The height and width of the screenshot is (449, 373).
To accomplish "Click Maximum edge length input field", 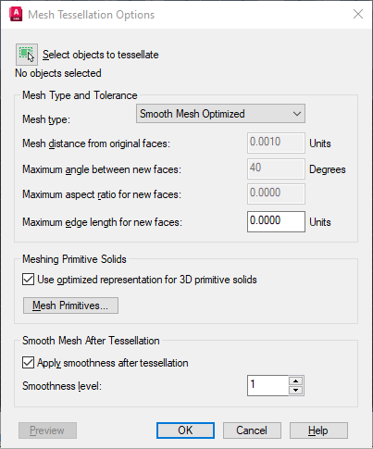I will pos(276,221).
